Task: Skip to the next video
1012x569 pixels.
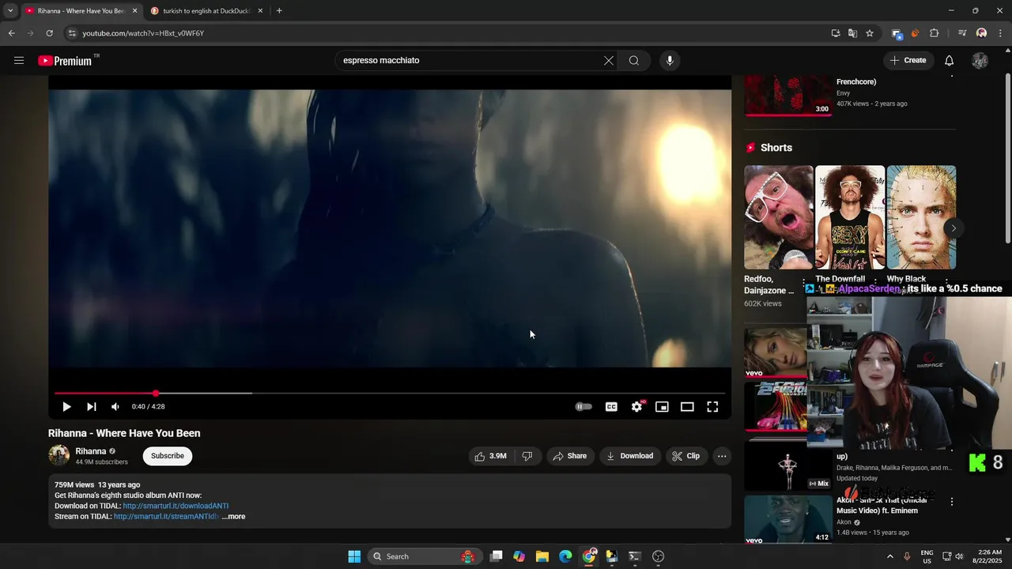Action: (x=92, y=407)
